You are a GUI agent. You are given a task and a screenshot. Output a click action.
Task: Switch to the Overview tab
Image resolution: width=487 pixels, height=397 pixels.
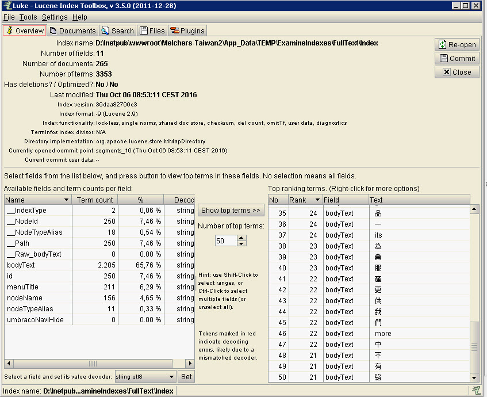pyautogui.click(x=25, y=30)
